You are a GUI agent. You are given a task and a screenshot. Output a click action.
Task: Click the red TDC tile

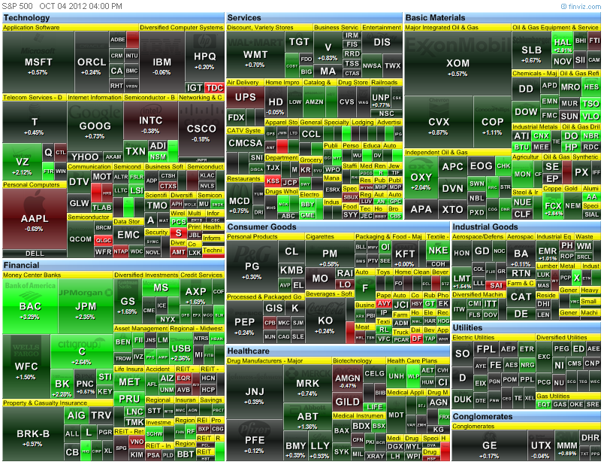coord(215,88)
